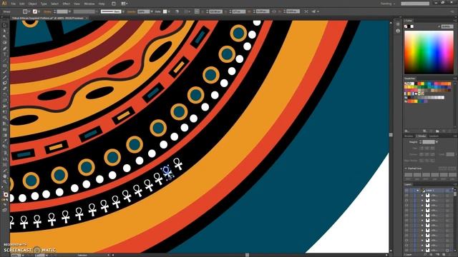The image size is (458, 257).
Task: Toggle constrain width and height proportions link
Action: point(274,11)
